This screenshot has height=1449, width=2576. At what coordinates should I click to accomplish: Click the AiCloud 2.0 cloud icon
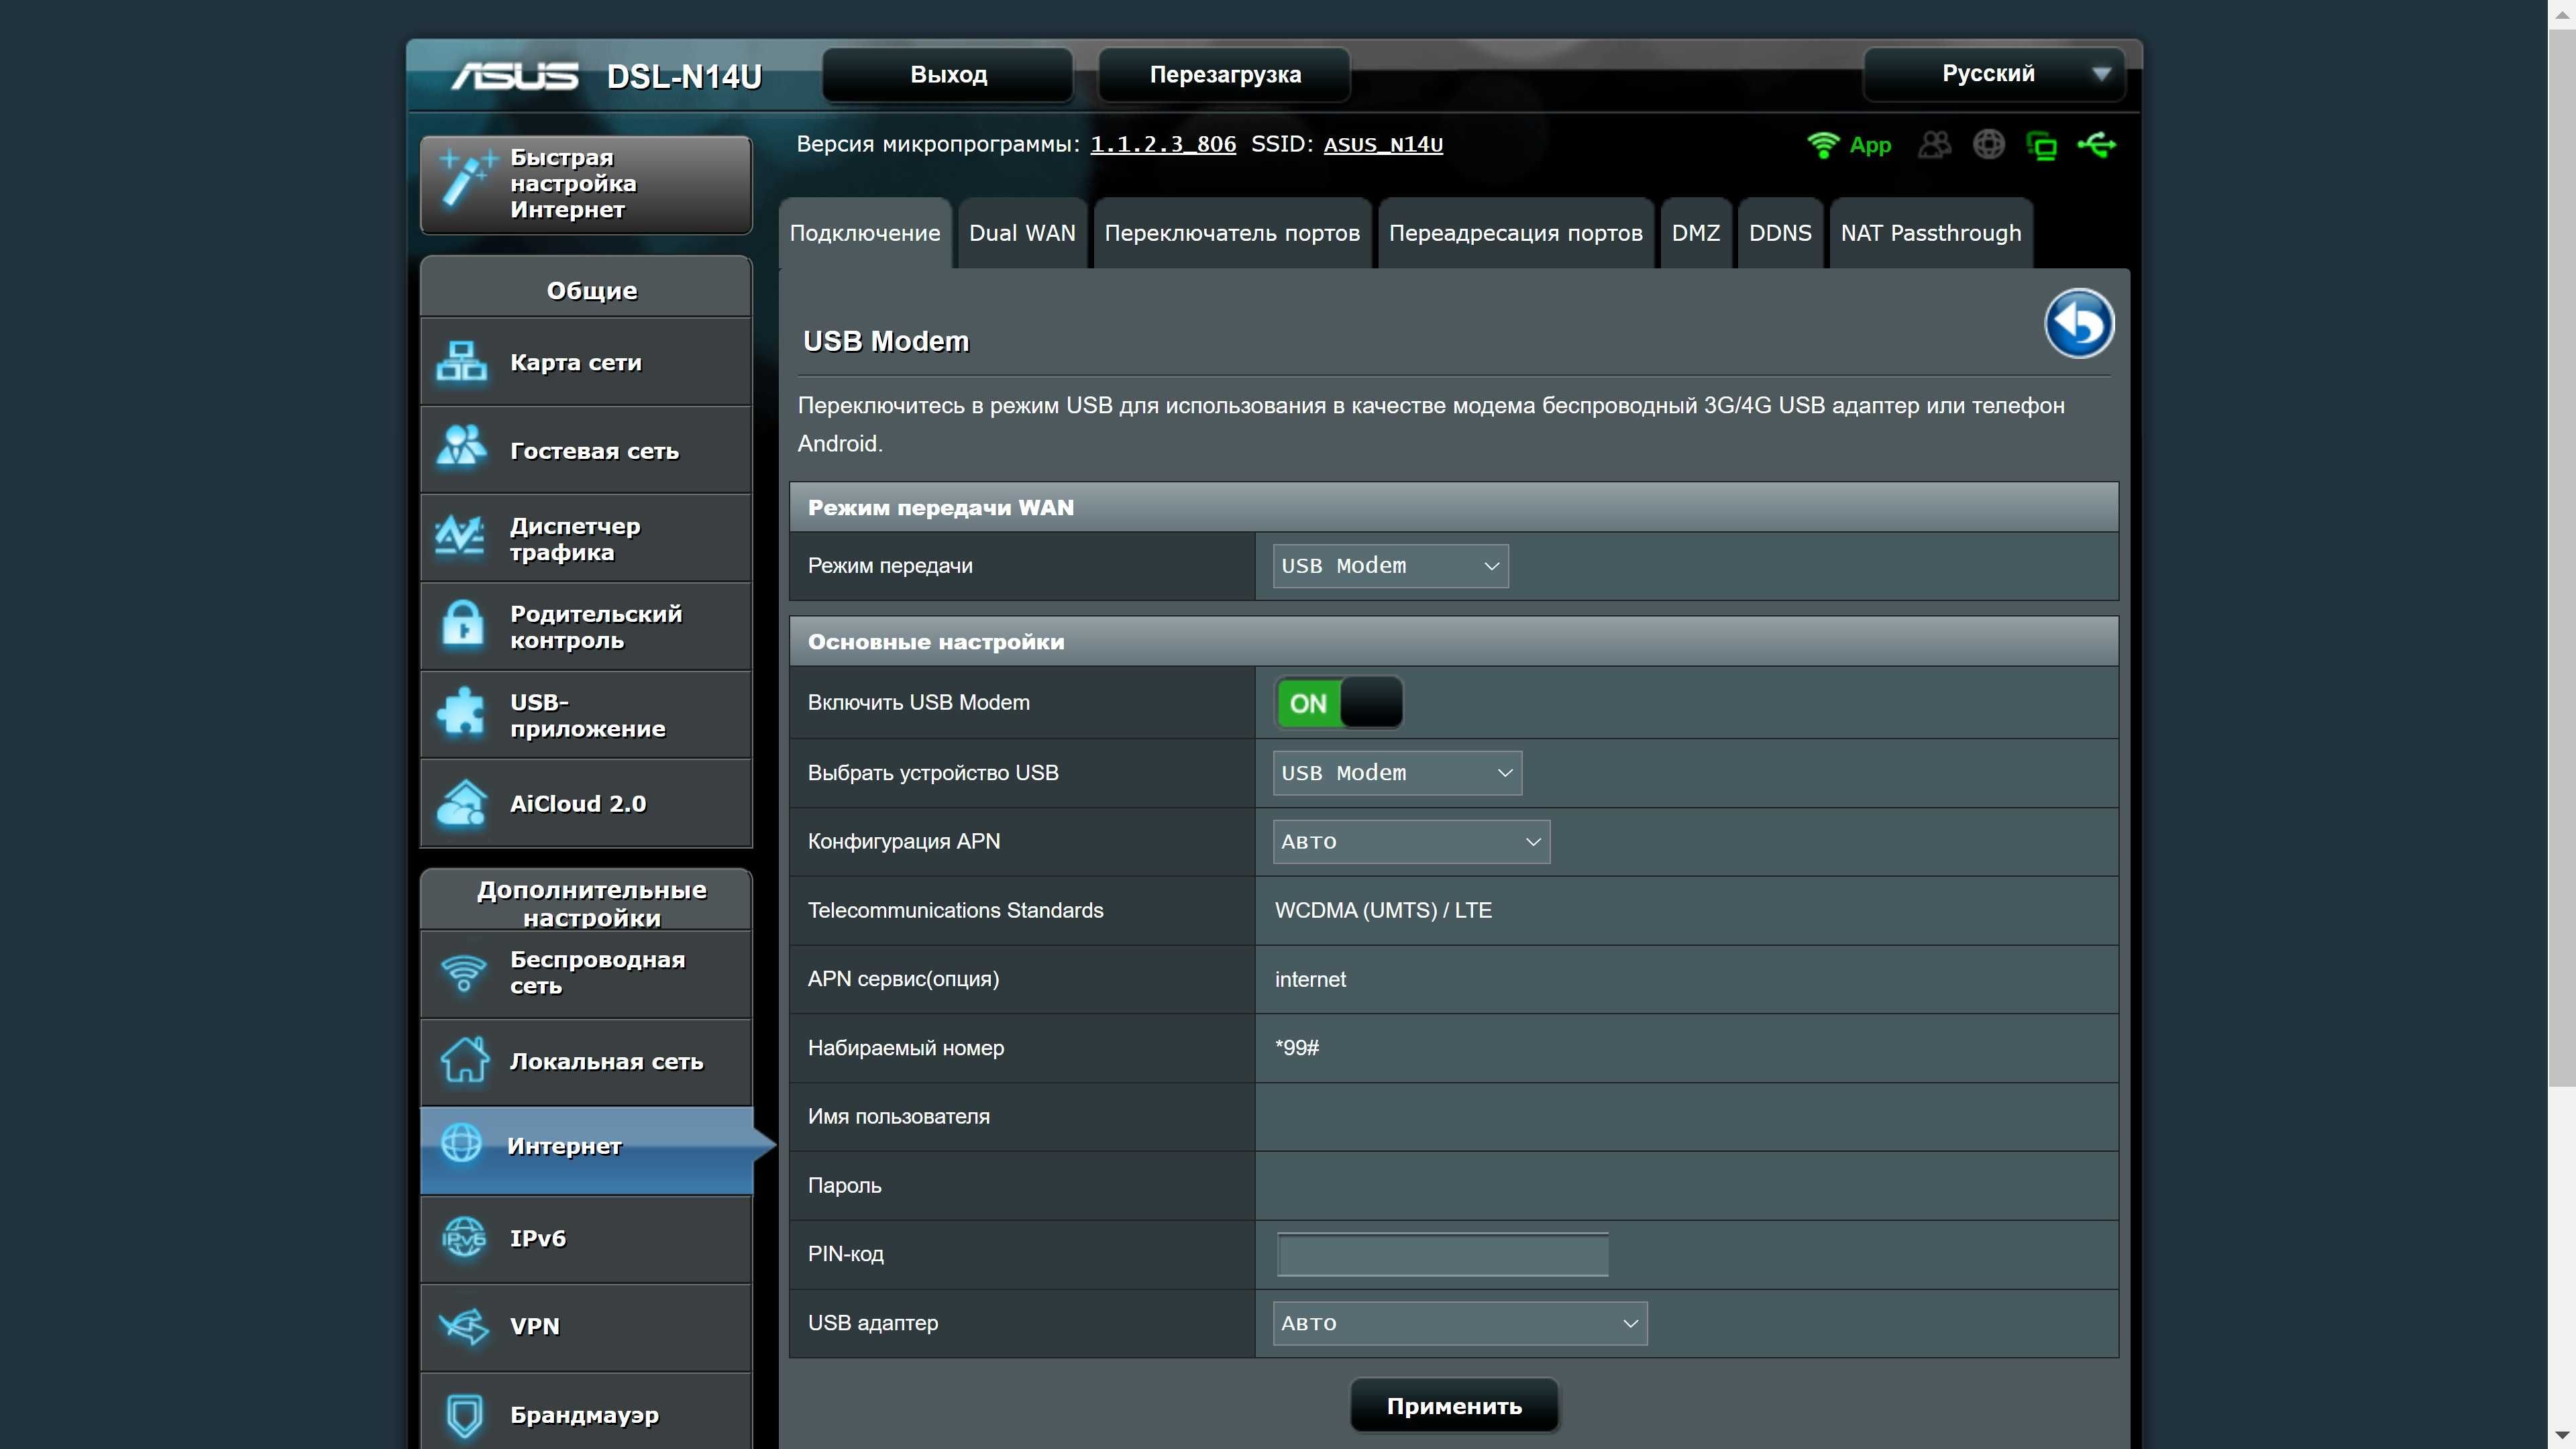point(462,803)
